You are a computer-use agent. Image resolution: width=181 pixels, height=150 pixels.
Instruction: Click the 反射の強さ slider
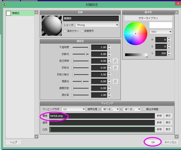coord(81,74)
